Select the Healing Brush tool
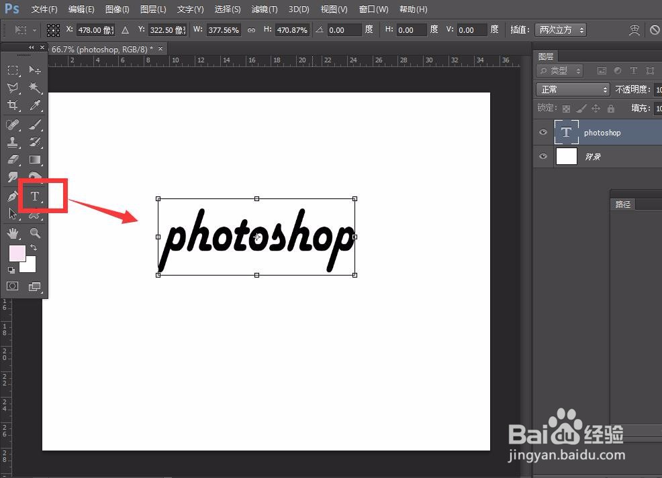Viewport: 662px width, 478px height. pos(13,125)
